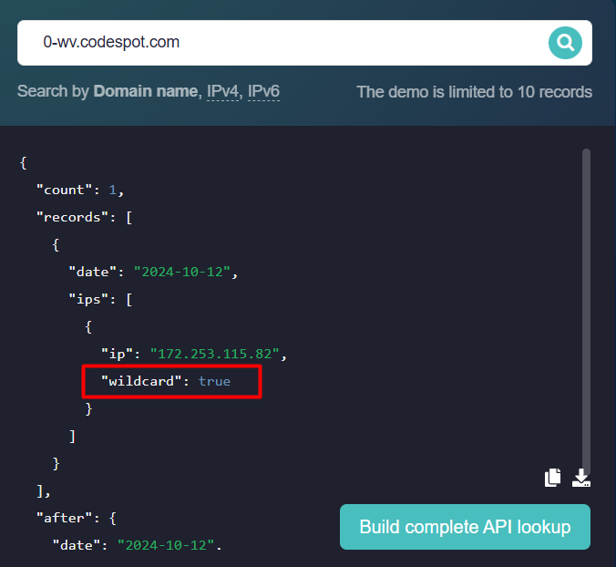Select the highlighted "wildcard" key

[141, 381]
